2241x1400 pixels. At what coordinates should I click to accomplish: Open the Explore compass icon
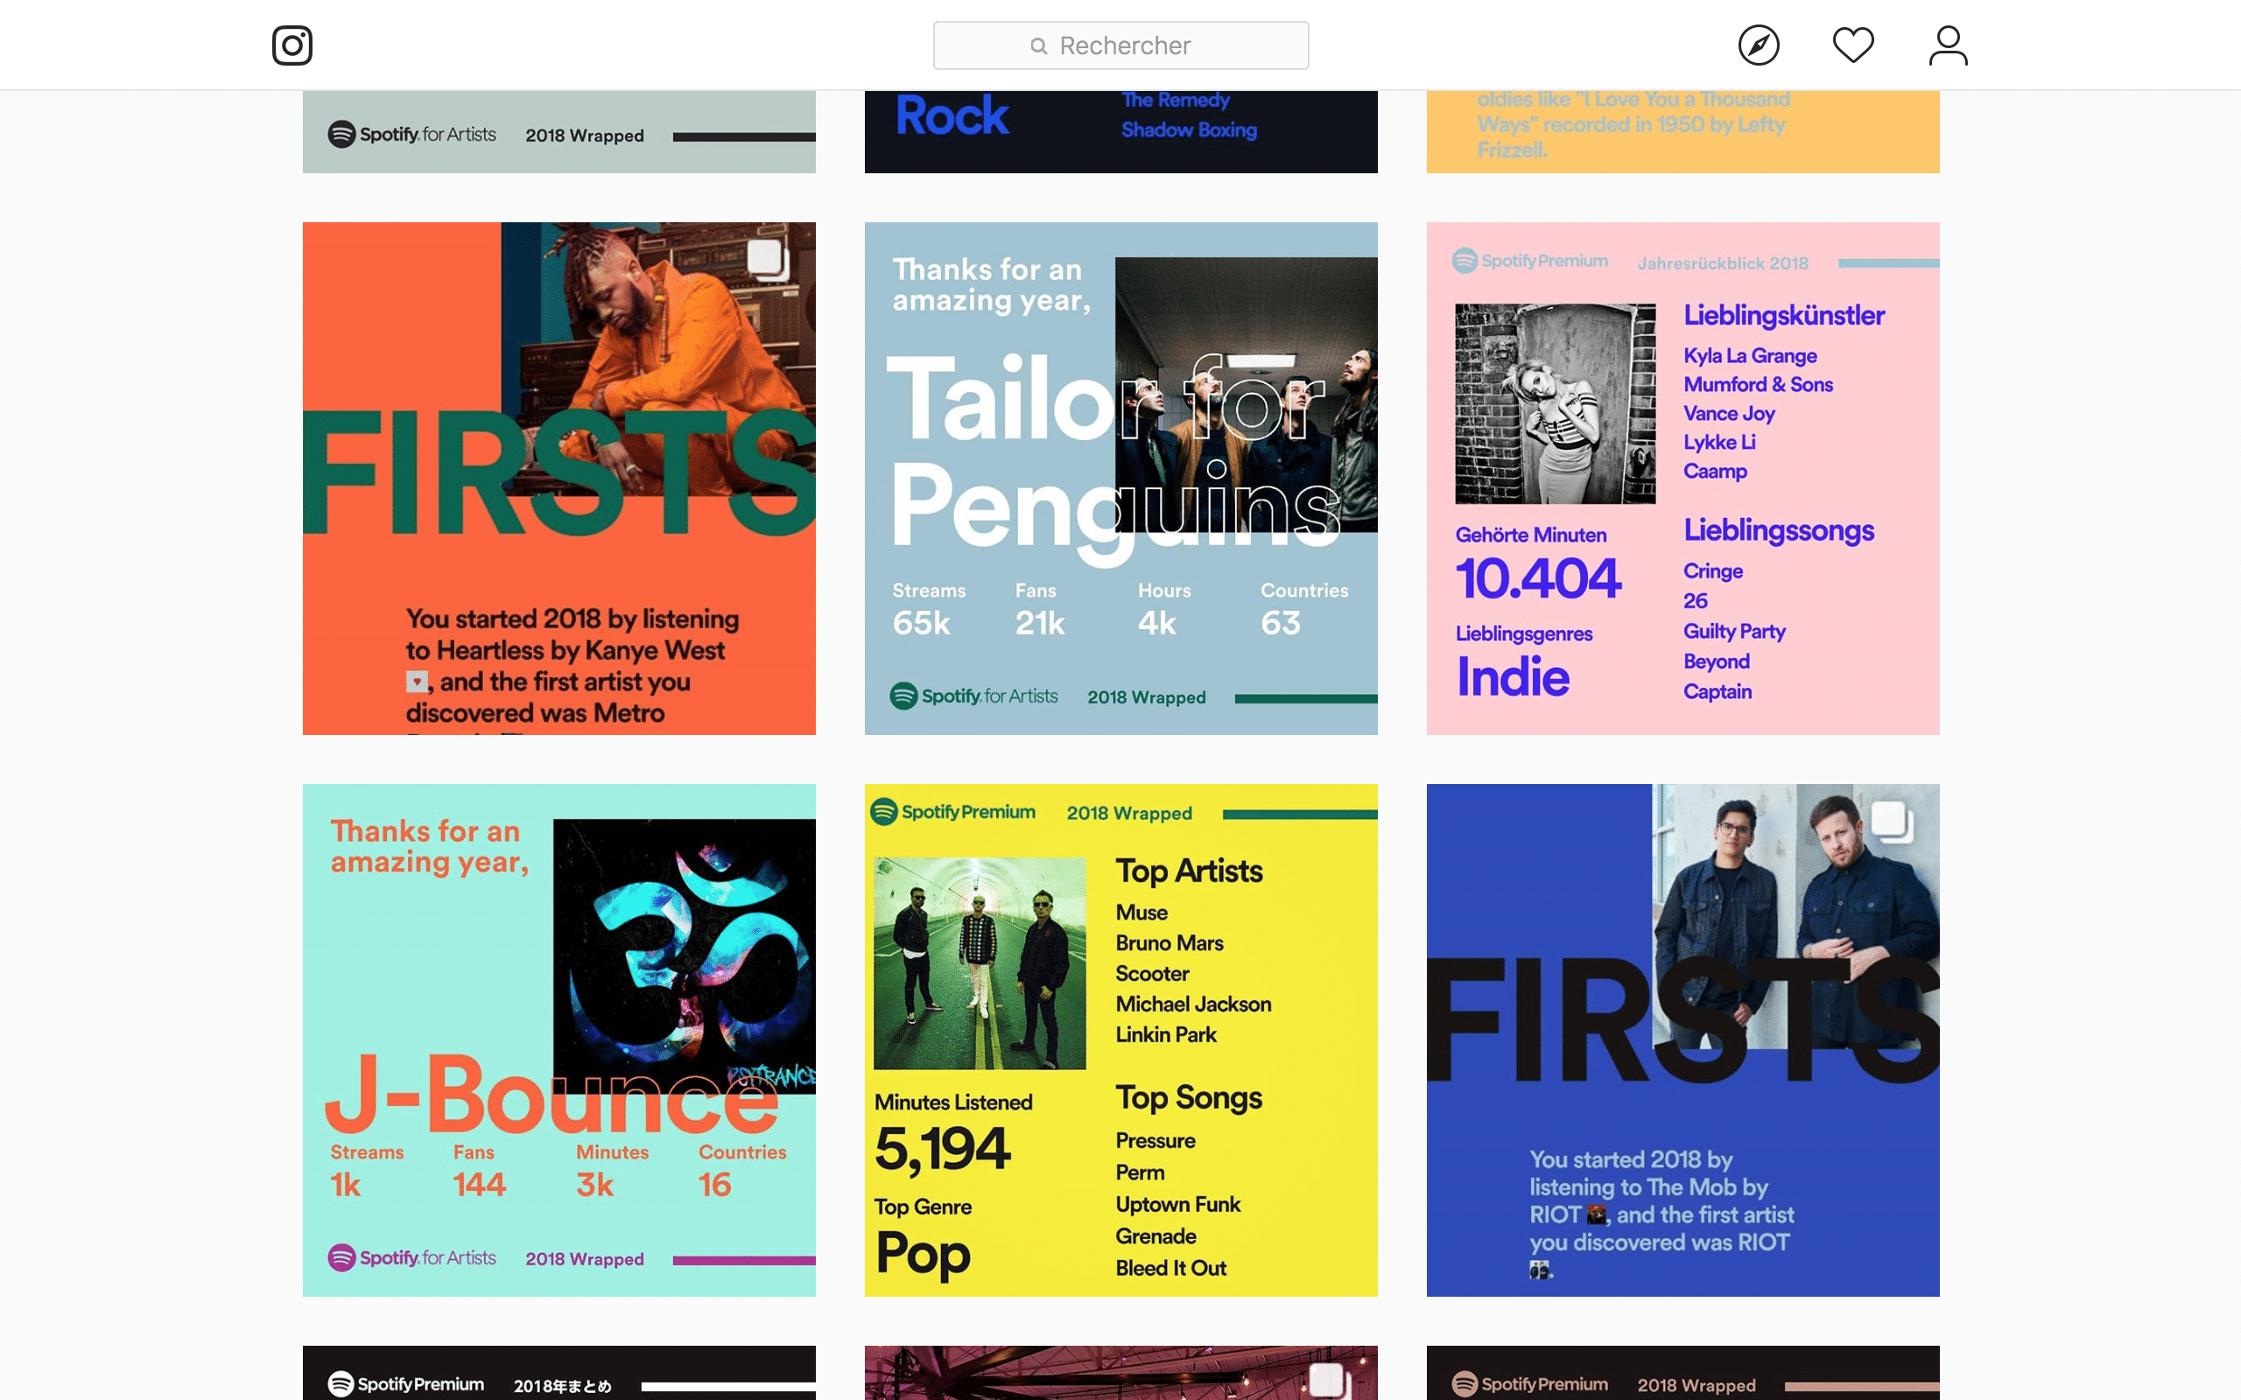(1759, 45)
